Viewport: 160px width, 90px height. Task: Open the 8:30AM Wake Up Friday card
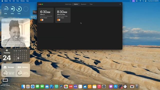point(63,15)
